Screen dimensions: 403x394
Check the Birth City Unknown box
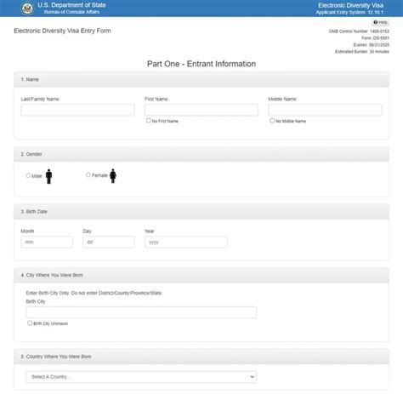pyautogui.click(x=30, y=323)
